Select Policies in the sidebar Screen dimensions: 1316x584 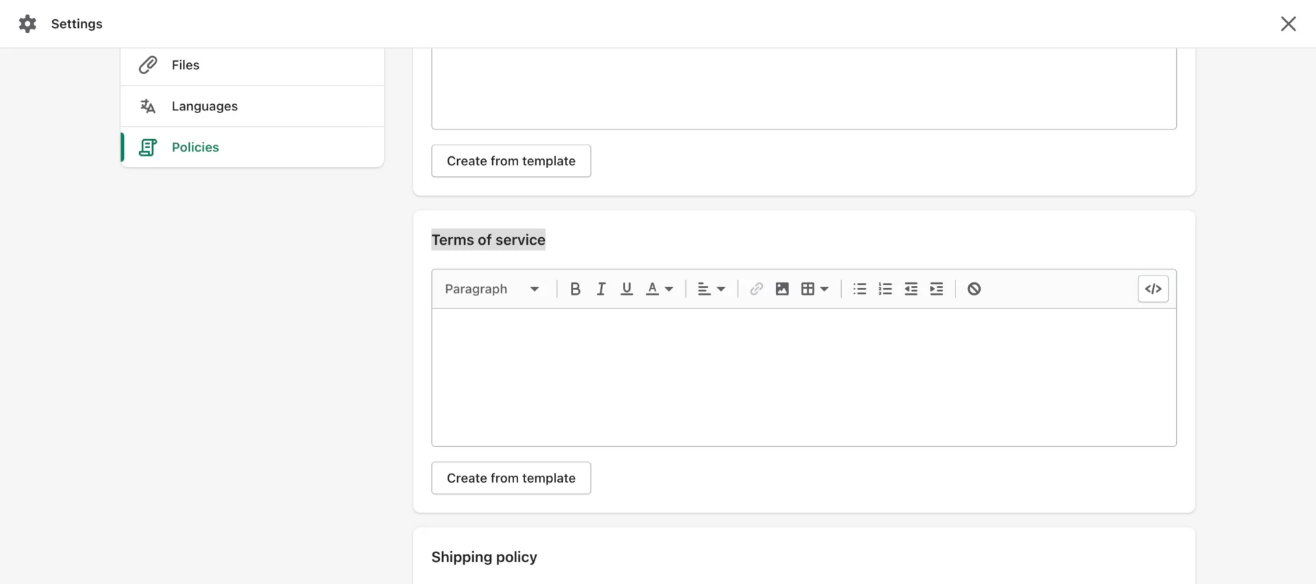tap(252, 147)
